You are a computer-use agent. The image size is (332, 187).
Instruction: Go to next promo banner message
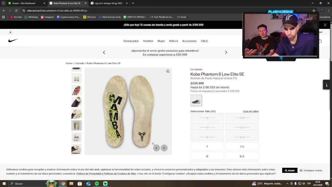point(226,52)
